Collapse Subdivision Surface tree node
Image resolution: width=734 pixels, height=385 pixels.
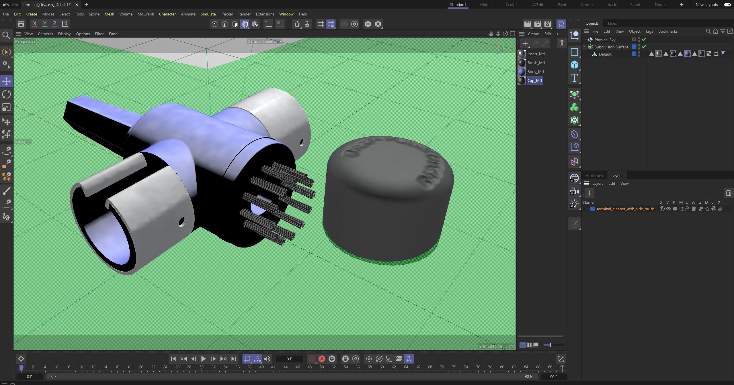point(585,47)
